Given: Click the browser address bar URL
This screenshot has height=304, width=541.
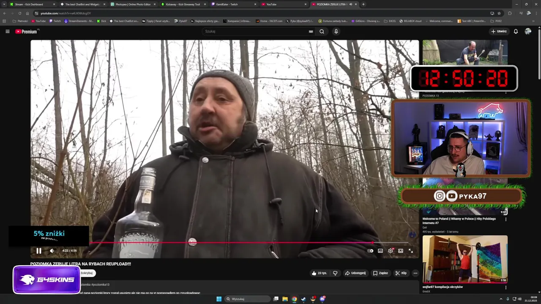Looking at the screenshot, I should 66,13.
